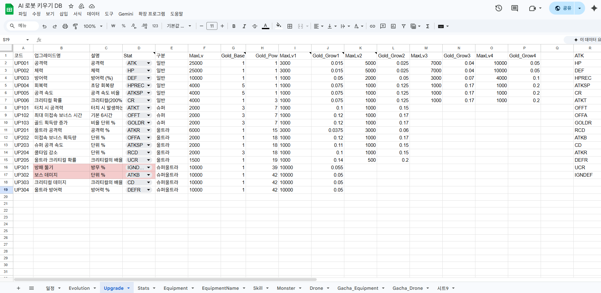Star the AI 로봇 키우기 DB document
The height and width of the screenshot is (293, 601).
point(71,6)
